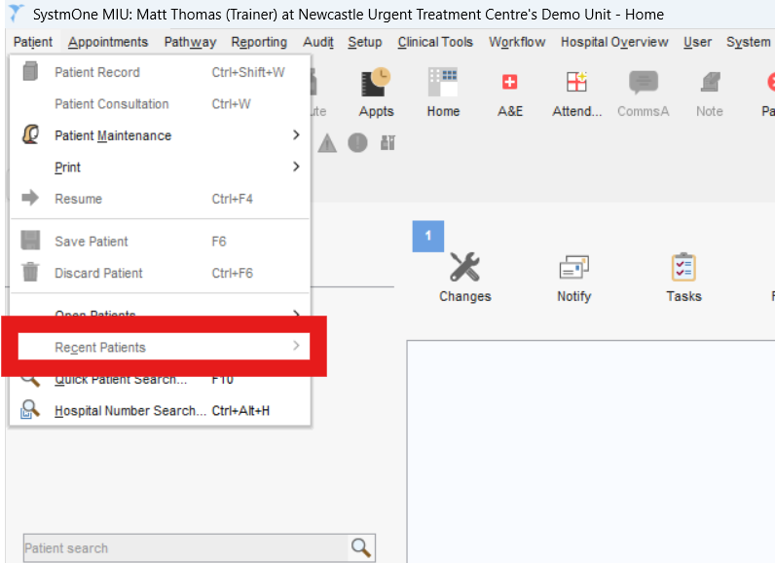The width and height of the screenshot is (775, 563).
Task: Open the A&E toolbar icon
Action: pyautogui.click(x=510, y=93)
